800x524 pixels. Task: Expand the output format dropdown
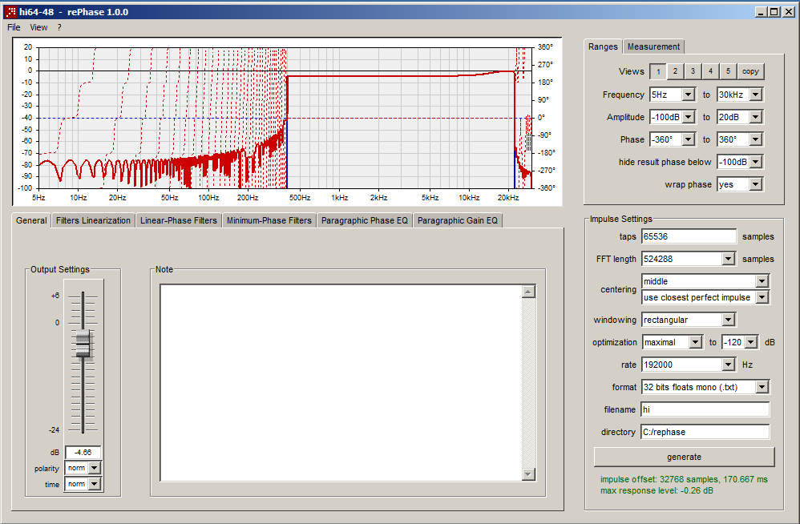[762, 387]
